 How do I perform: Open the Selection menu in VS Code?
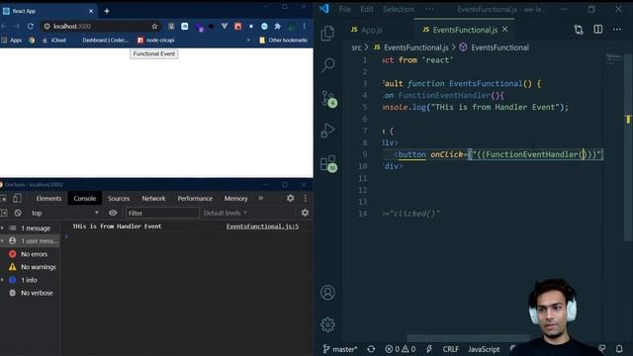(x=398, y=9)
